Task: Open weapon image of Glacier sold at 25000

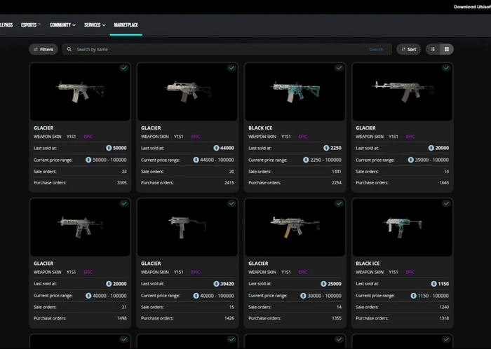Action: click(x=295, y=227)
